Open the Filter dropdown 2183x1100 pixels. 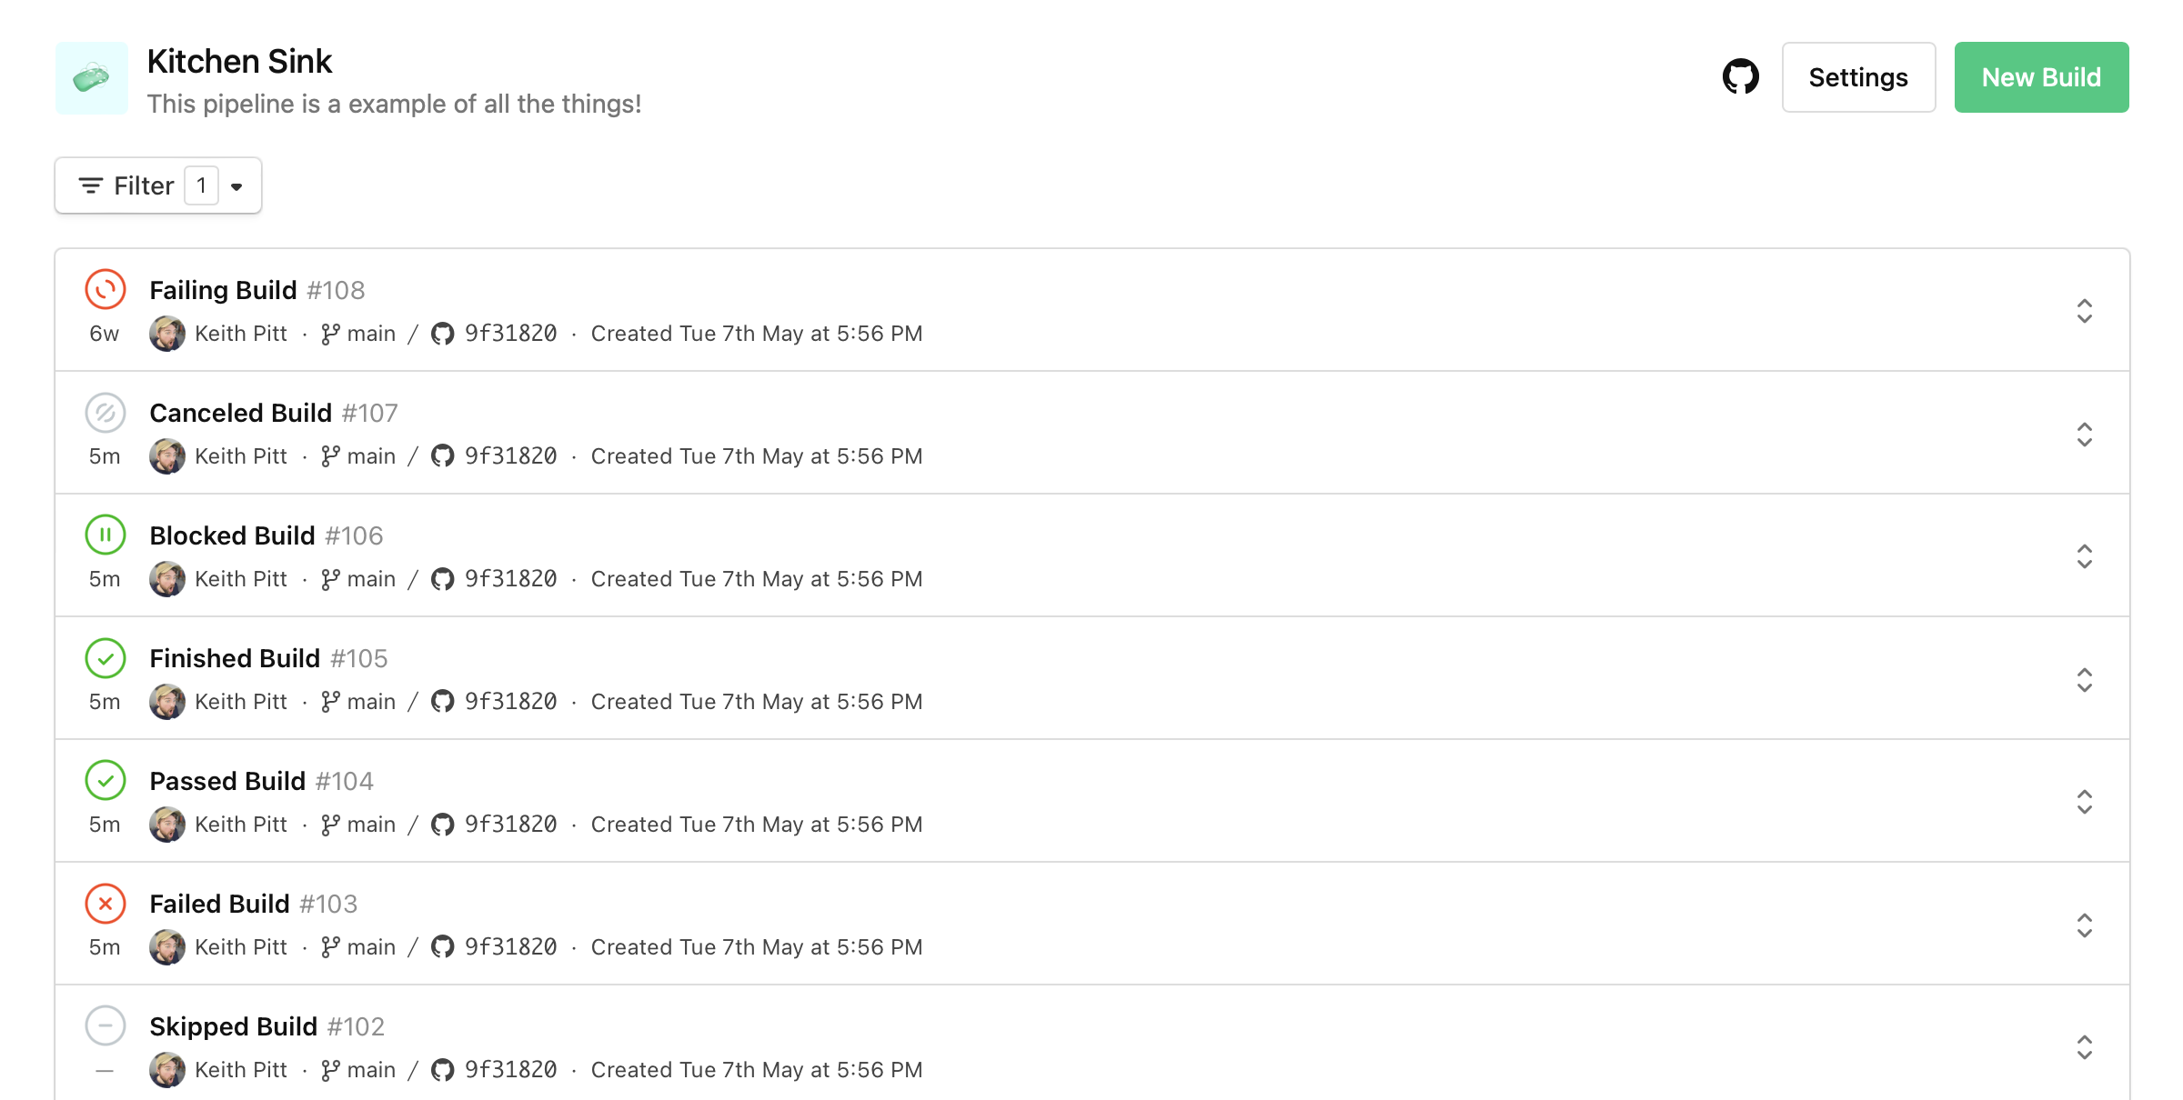(x=158, y=185)
